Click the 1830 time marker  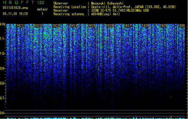tap(181, 26)
